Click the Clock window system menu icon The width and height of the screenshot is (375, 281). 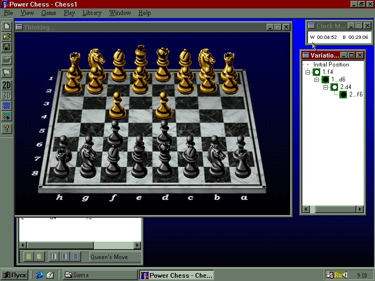311,26
